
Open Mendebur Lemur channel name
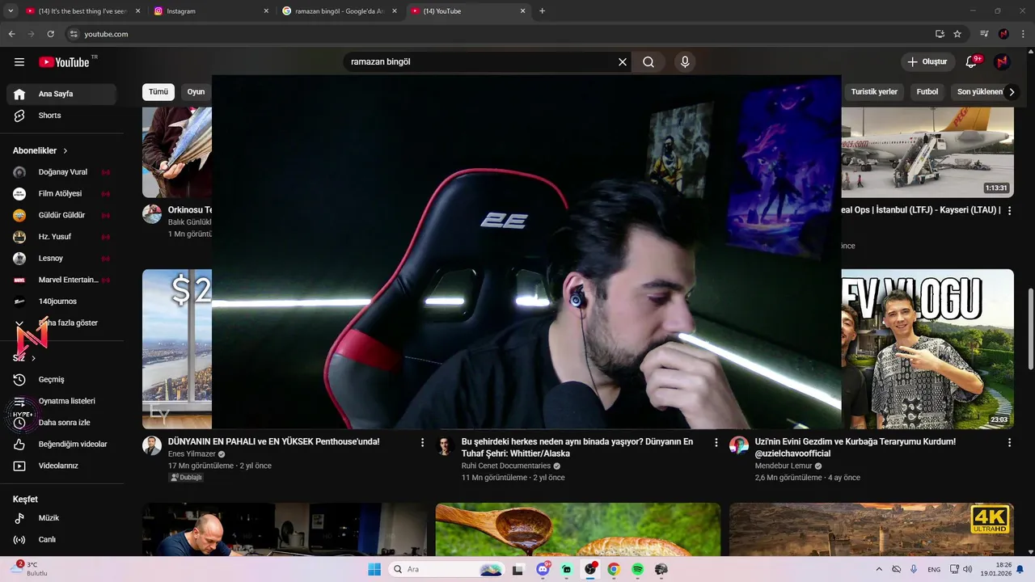tap(784, 466)
